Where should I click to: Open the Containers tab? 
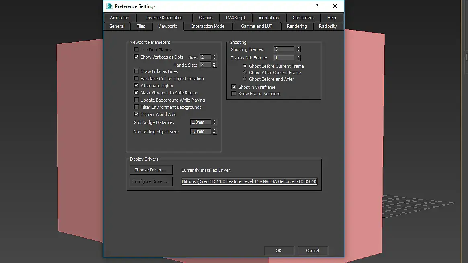coord(303,18)
